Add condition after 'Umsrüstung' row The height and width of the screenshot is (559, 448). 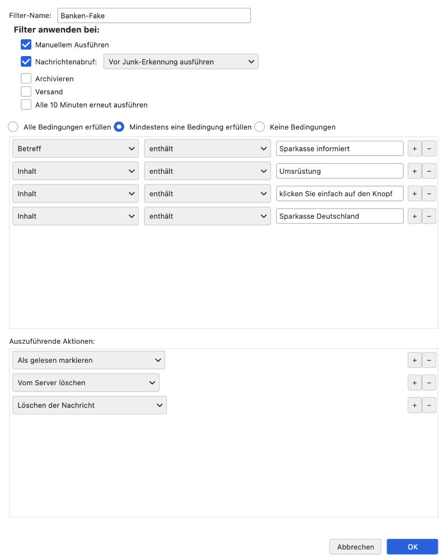tap(414, 171)
